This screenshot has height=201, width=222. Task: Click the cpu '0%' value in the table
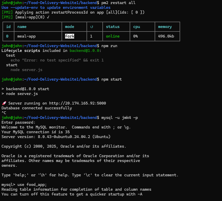[135, 36]
